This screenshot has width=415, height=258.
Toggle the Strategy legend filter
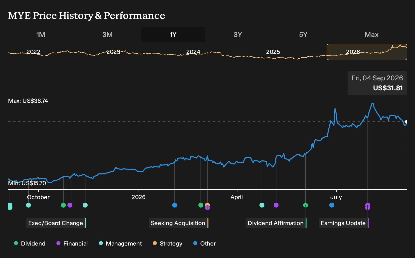coord(168,244)
